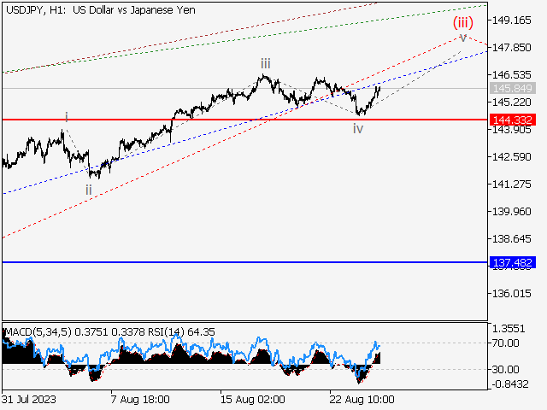
Task: Click the red 144.332 price label
Action: (x=513, y=120)
